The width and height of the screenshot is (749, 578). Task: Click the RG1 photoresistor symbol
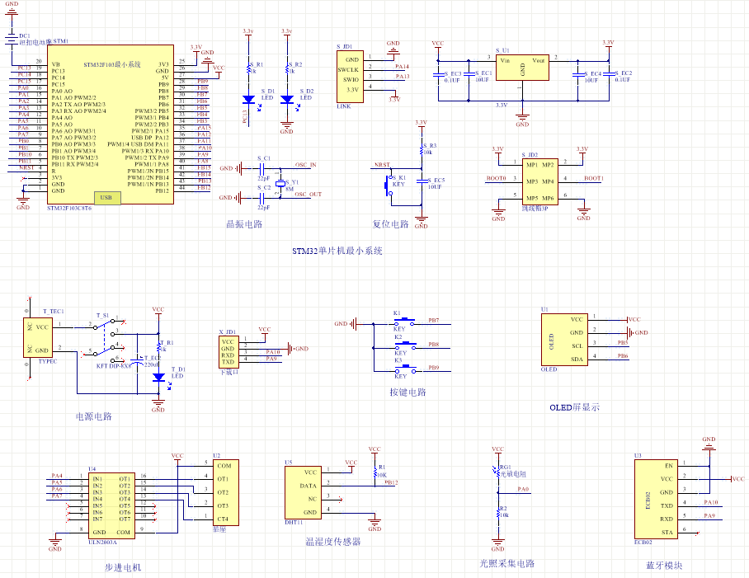497,472
